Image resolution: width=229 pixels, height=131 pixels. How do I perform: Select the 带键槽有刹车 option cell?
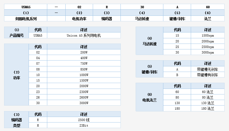pyautogui.click(x=208, y=75)
